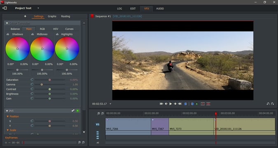
Task: Switch to the LOG tab
Action: [119, 9]
